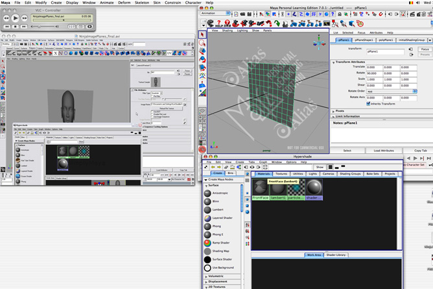
Task: Select the FrontFace material swatch
Action: (x=261, y=190)
